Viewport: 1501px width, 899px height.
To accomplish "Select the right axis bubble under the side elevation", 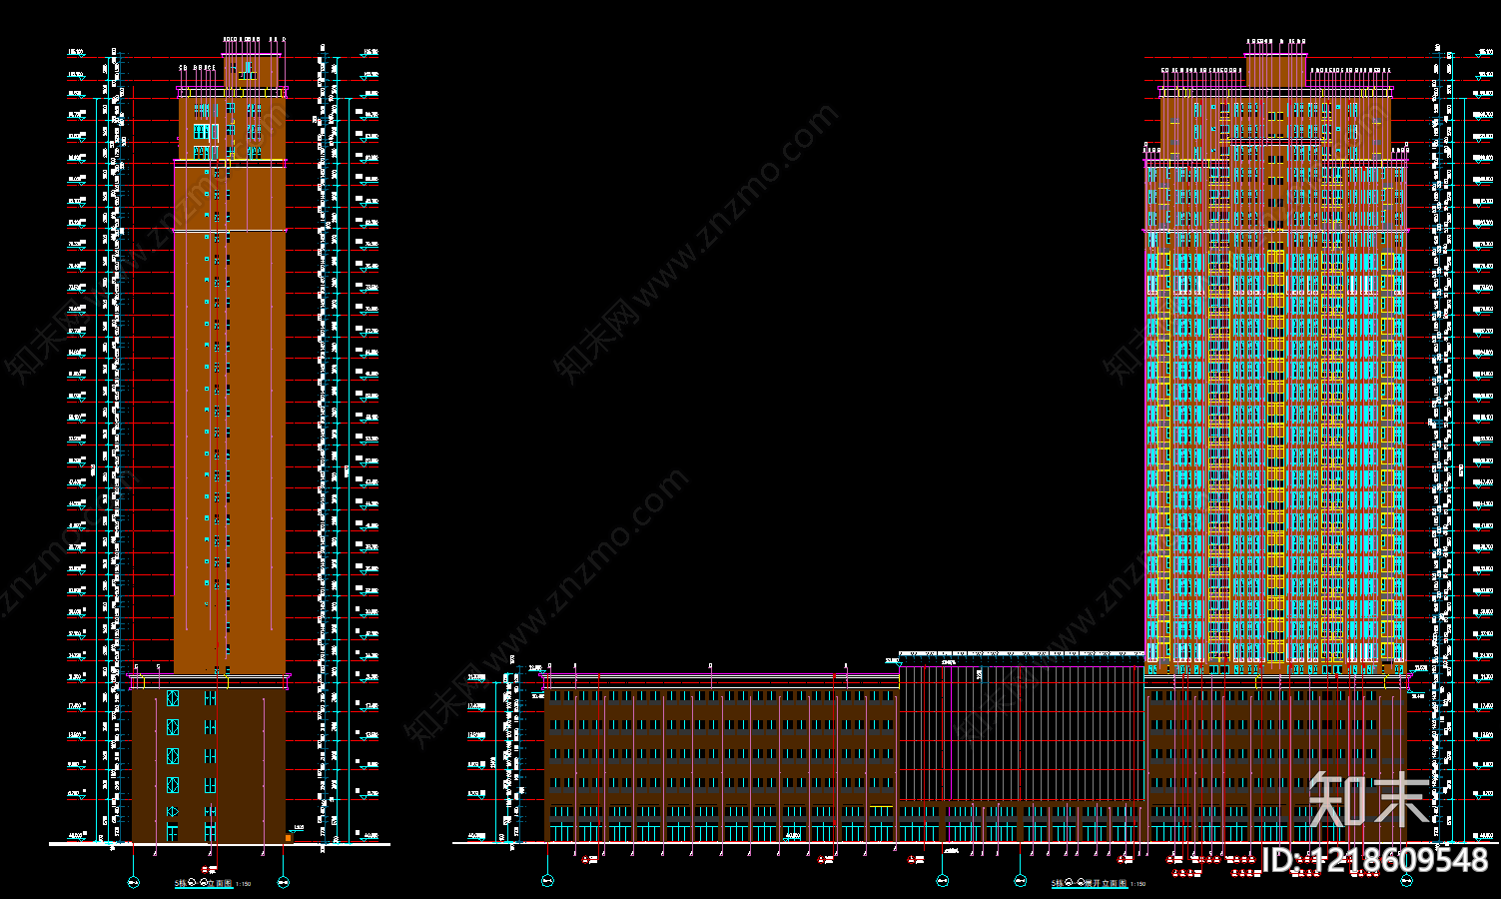I will click(283, 882).
